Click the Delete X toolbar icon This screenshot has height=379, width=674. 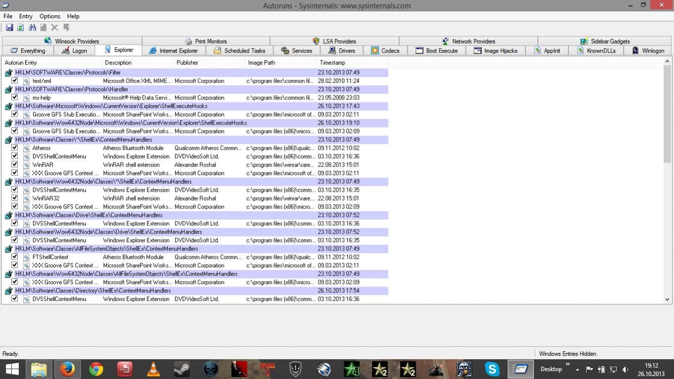point(55,28)
